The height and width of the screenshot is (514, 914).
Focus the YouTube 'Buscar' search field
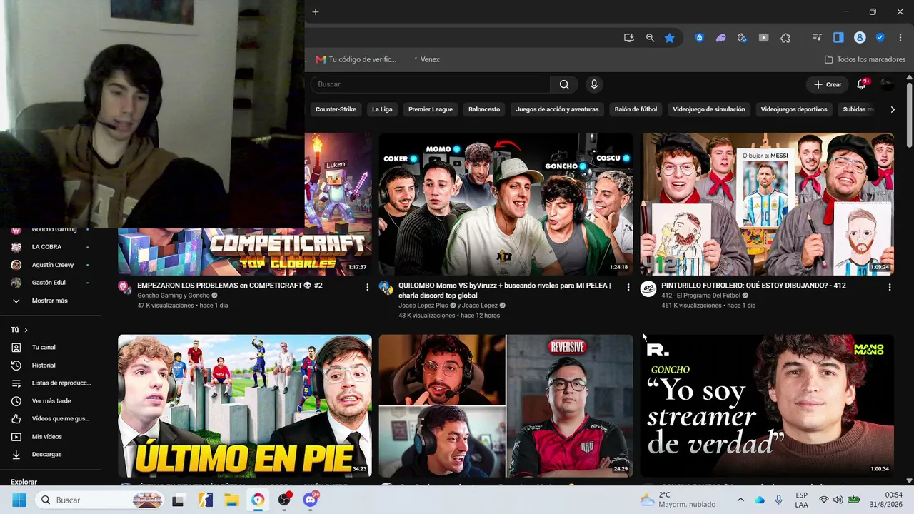(x=430, y=84)
